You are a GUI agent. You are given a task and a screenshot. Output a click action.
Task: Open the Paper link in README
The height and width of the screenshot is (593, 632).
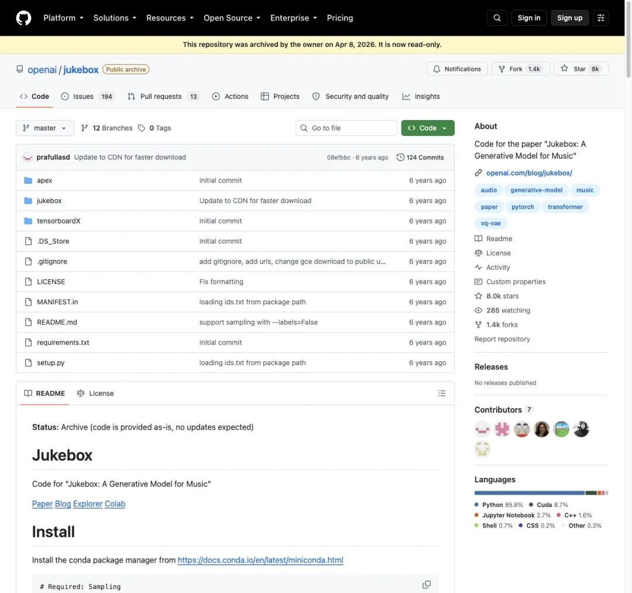[42, 503]
